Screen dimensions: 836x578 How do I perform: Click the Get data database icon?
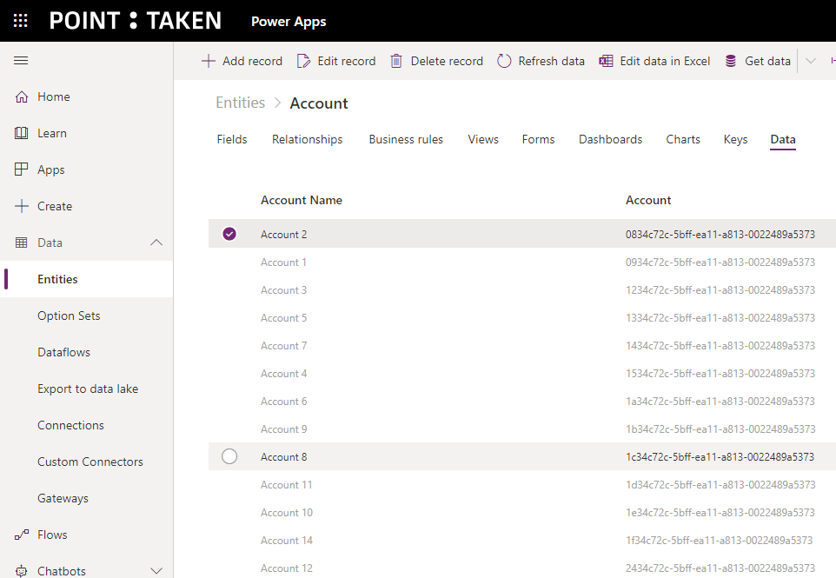click(x=731, y=61)
